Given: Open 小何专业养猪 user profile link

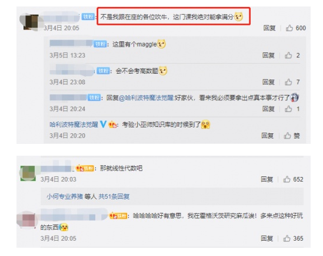Looking at the screenshot, I should coord(65,196).
